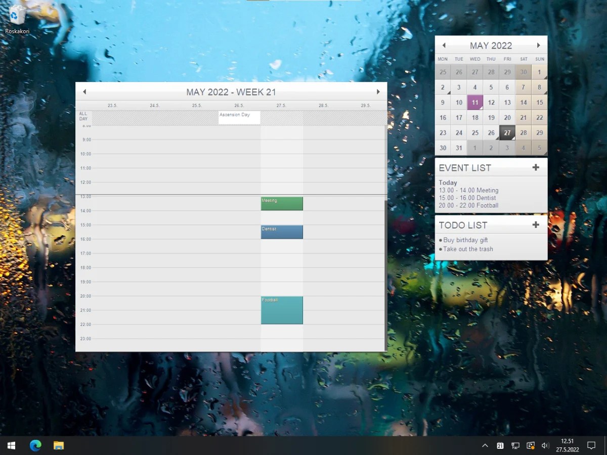Add a new task using the Todo List plus icon
This screenshot has height=455, width=607.
pyautogui.click(x=536, y=224)
